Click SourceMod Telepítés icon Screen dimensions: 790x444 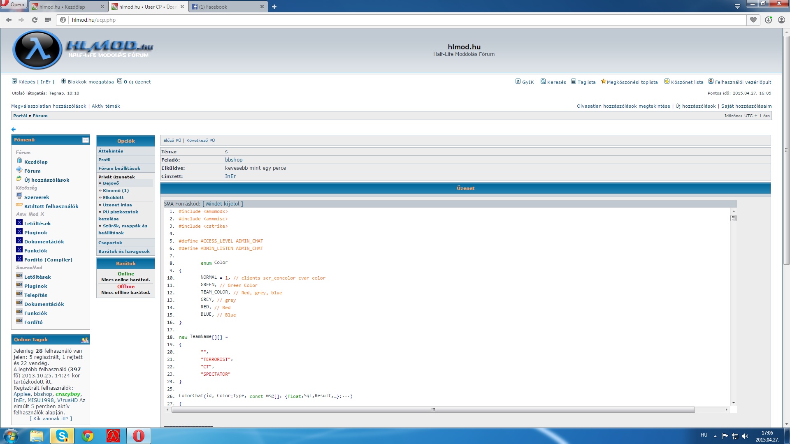[x=19, y=294]
